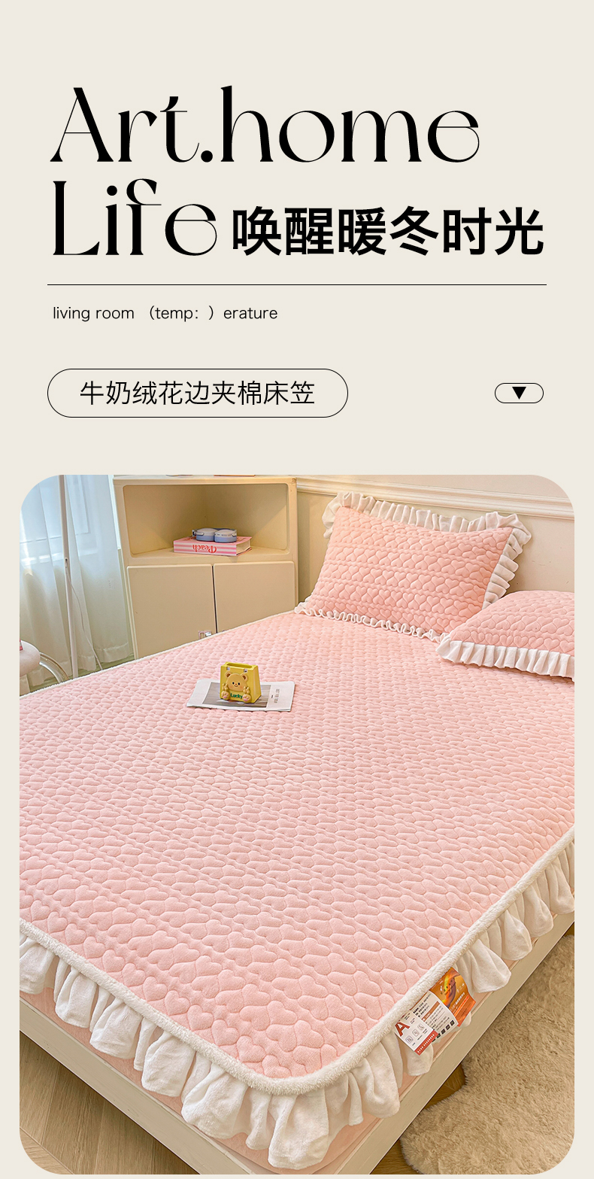This screenshot has height=1179, width=594.
Task: Click the 唤醒暖冬时光 headline
Action: [387, 232]
